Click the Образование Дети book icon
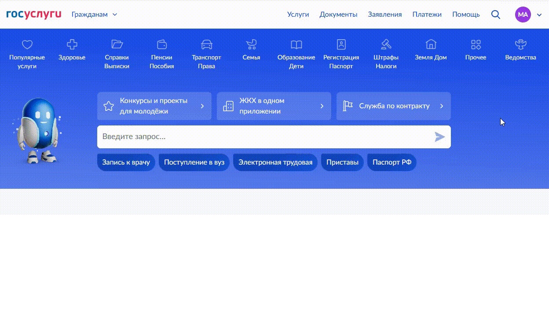Screen dimensions: 549x316 (x=296, y=44)
